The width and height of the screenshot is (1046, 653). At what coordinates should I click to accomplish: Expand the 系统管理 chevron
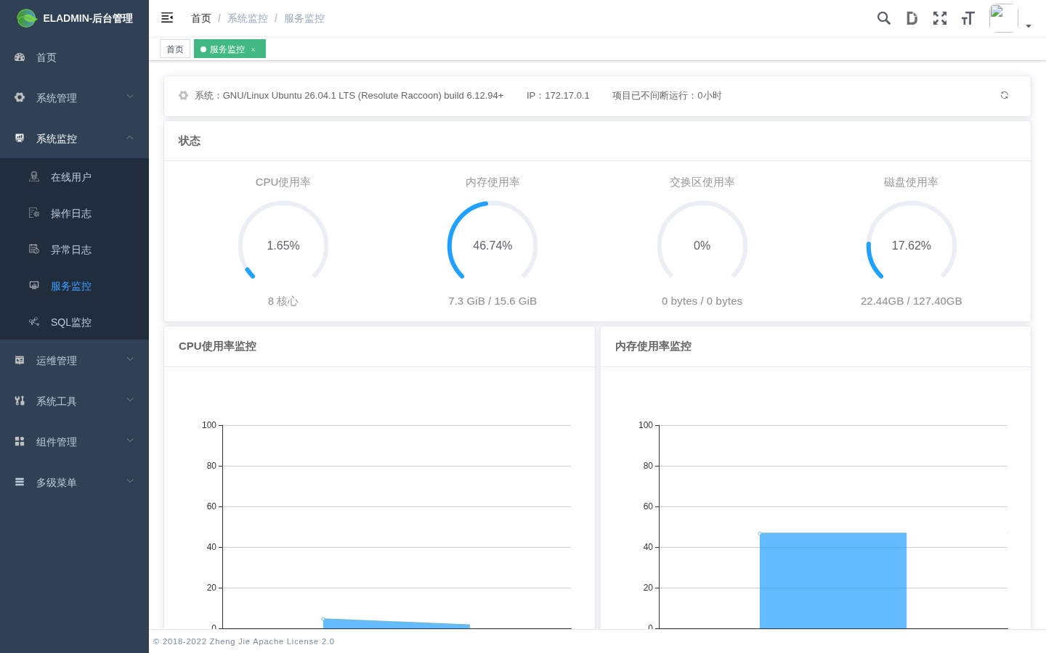click(x=130, y=96)
